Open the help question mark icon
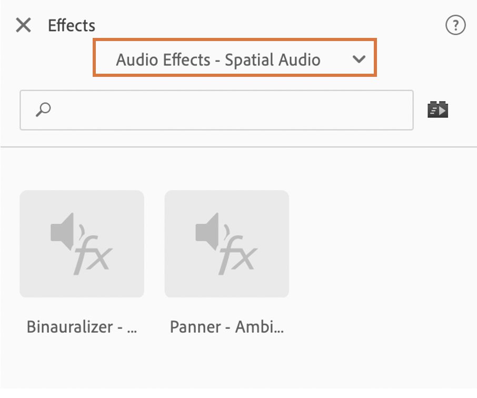477x398 pixels. [455, 25]
